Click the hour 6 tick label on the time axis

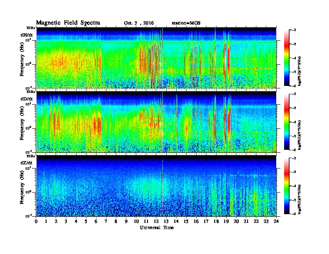click(x=96, y=221)
